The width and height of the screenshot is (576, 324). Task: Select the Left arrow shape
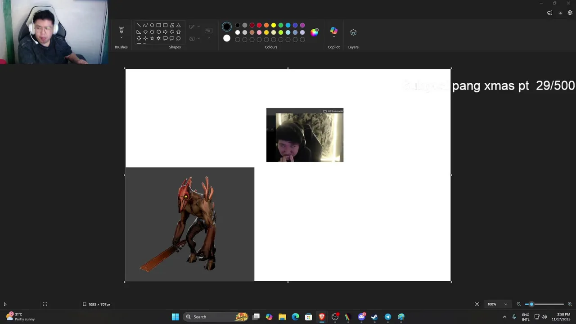coord(172,32)
